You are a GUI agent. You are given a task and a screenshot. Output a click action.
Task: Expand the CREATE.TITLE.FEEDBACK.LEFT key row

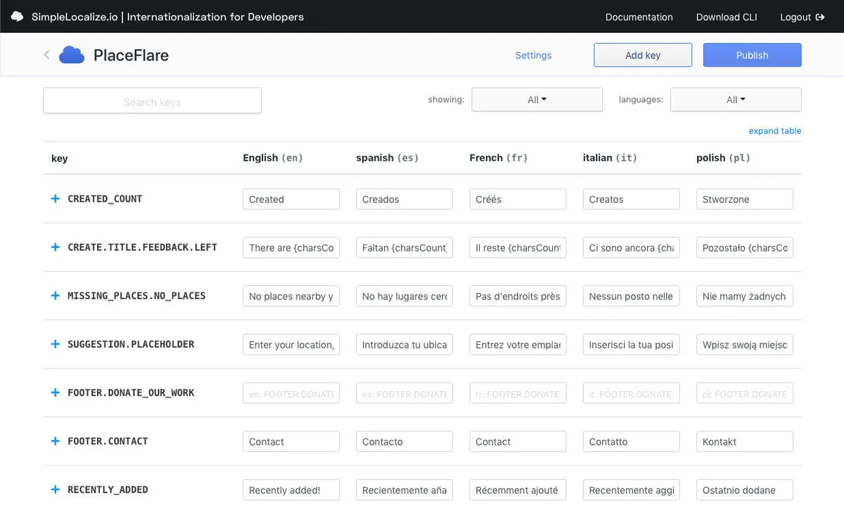56,247
